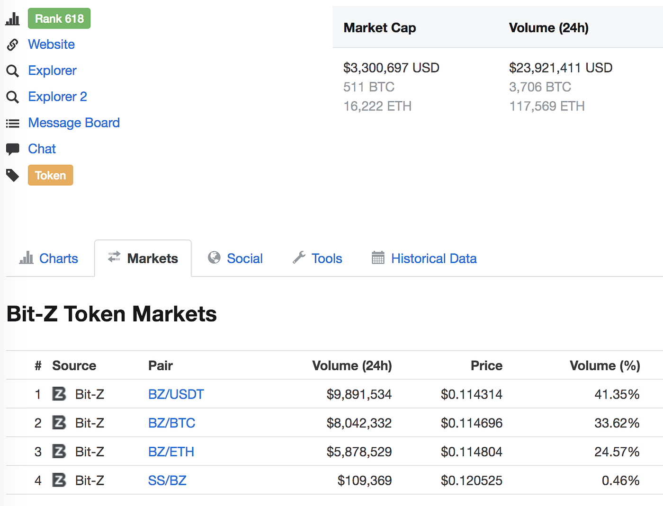
Task: Click the green Rank 618 badge
Action: (59, 18)
